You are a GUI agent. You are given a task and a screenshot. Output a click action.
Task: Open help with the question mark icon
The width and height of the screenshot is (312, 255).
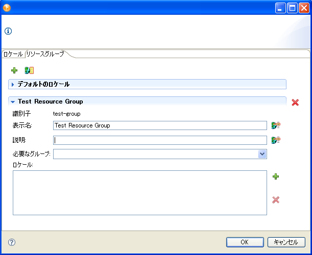point(12,242)
